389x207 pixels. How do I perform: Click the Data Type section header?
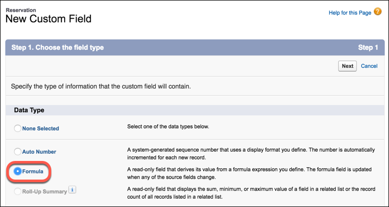[29, 110]
